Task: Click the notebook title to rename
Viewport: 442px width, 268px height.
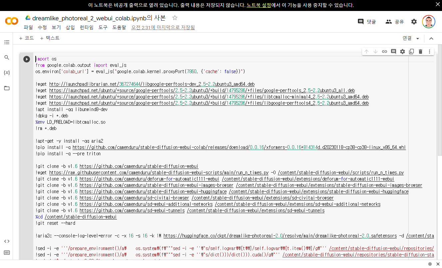Action: click(99, 18)
